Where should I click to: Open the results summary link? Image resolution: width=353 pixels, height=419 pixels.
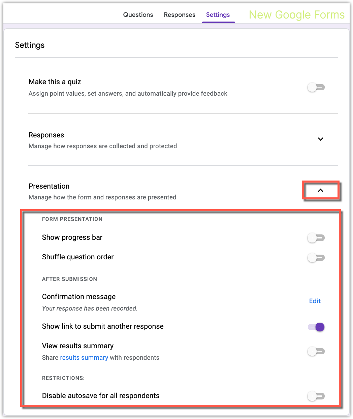point(84,357)
